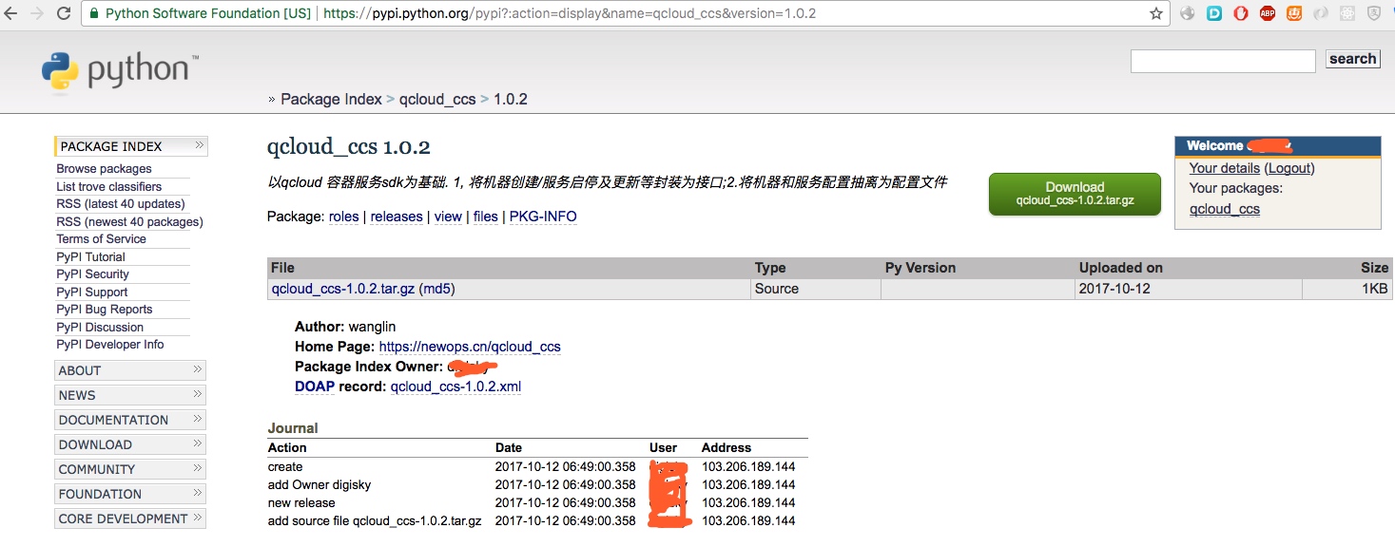Bookmark this page with the star icon

[1156, 14]
